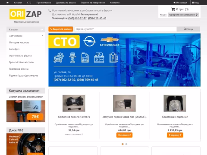Open Брызговики передние product image
The image size is (207, 155).
175,103
